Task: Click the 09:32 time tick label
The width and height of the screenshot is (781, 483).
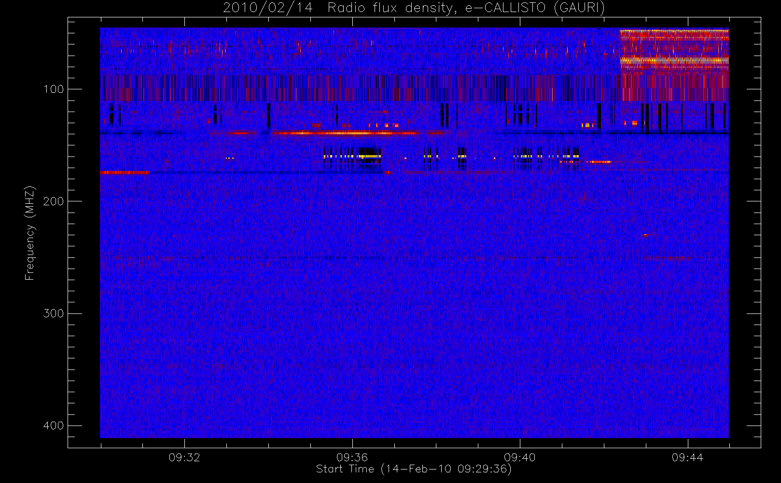Action: (x=184, y=457)
